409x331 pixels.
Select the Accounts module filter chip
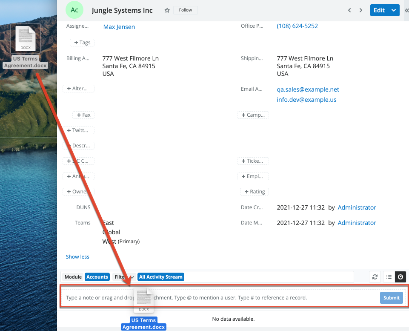point(97,277)
